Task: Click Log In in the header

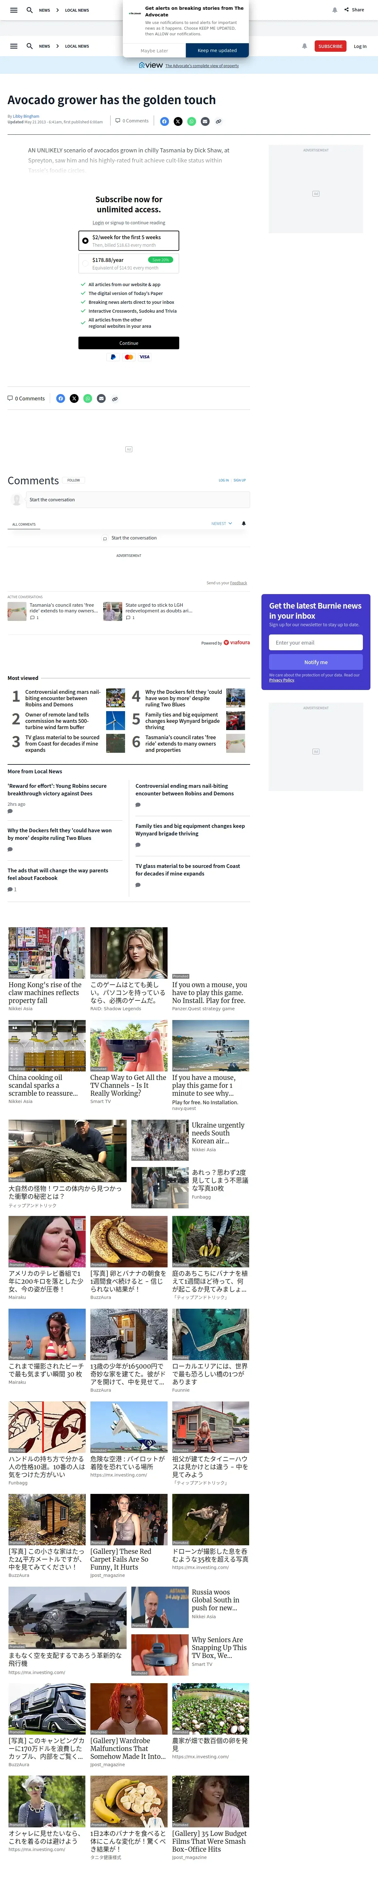Action: click(360, 46)
